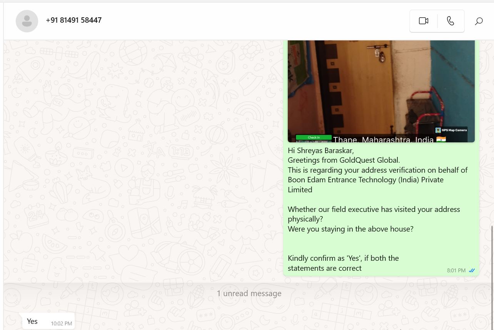Click the green Check In label in photo

(314, 137)
